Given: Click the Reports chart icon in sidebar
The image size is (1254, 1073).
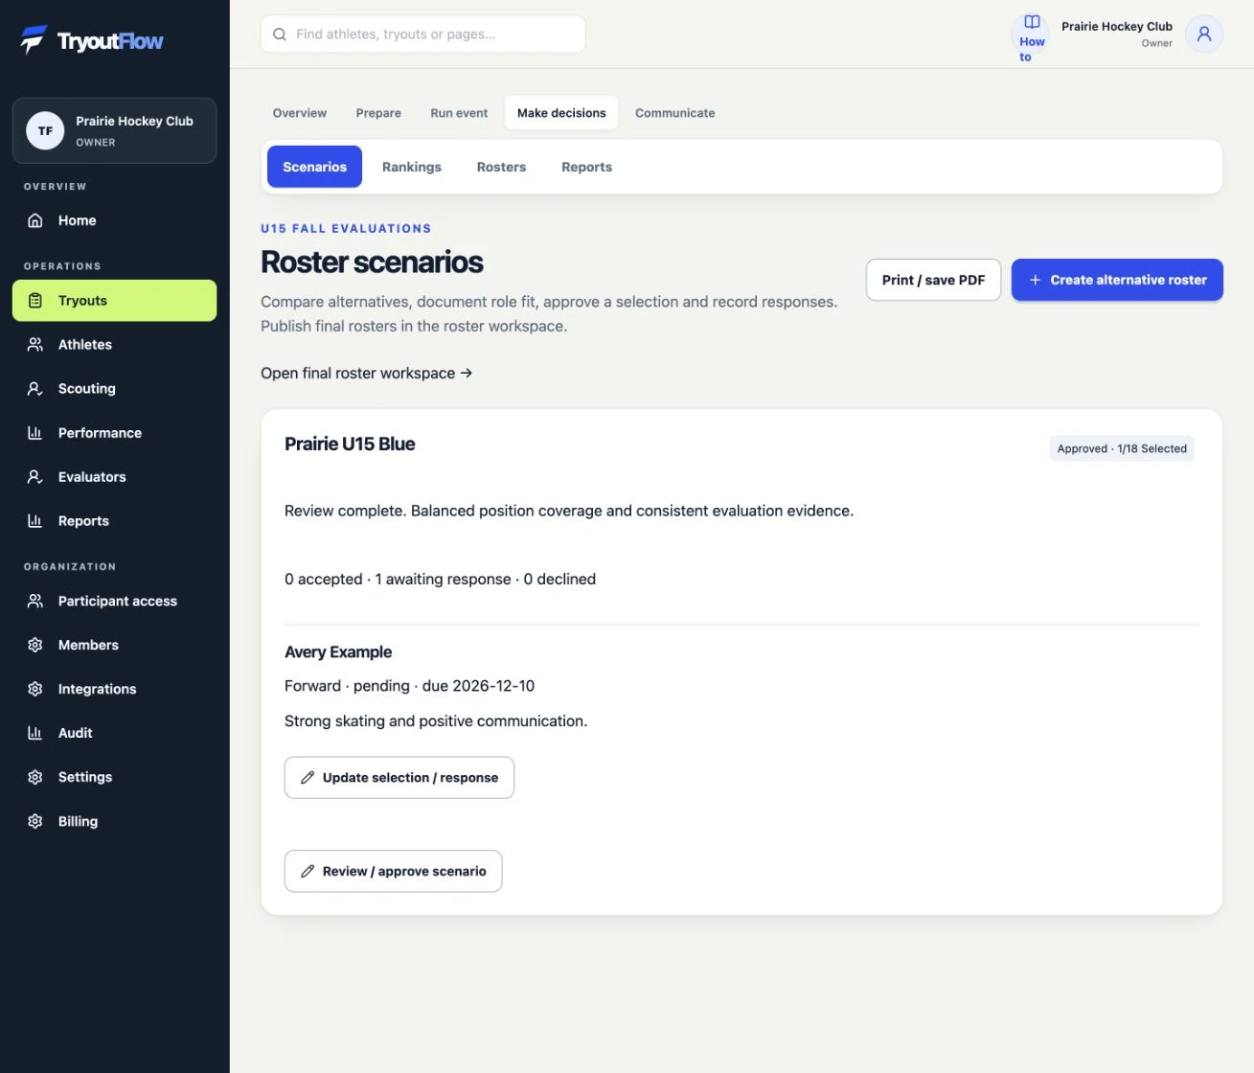Looking at the screenshot, I should pos(35,521).
